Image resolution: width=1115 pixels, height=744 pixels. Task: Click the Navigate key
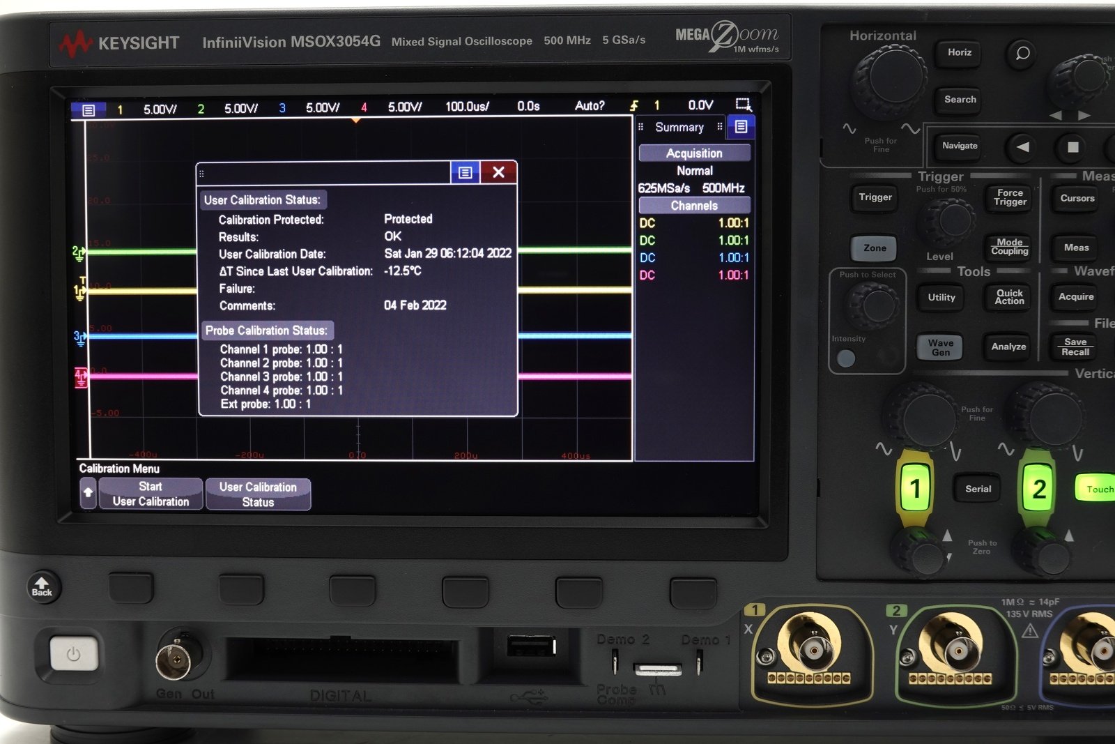coord(960,146)
